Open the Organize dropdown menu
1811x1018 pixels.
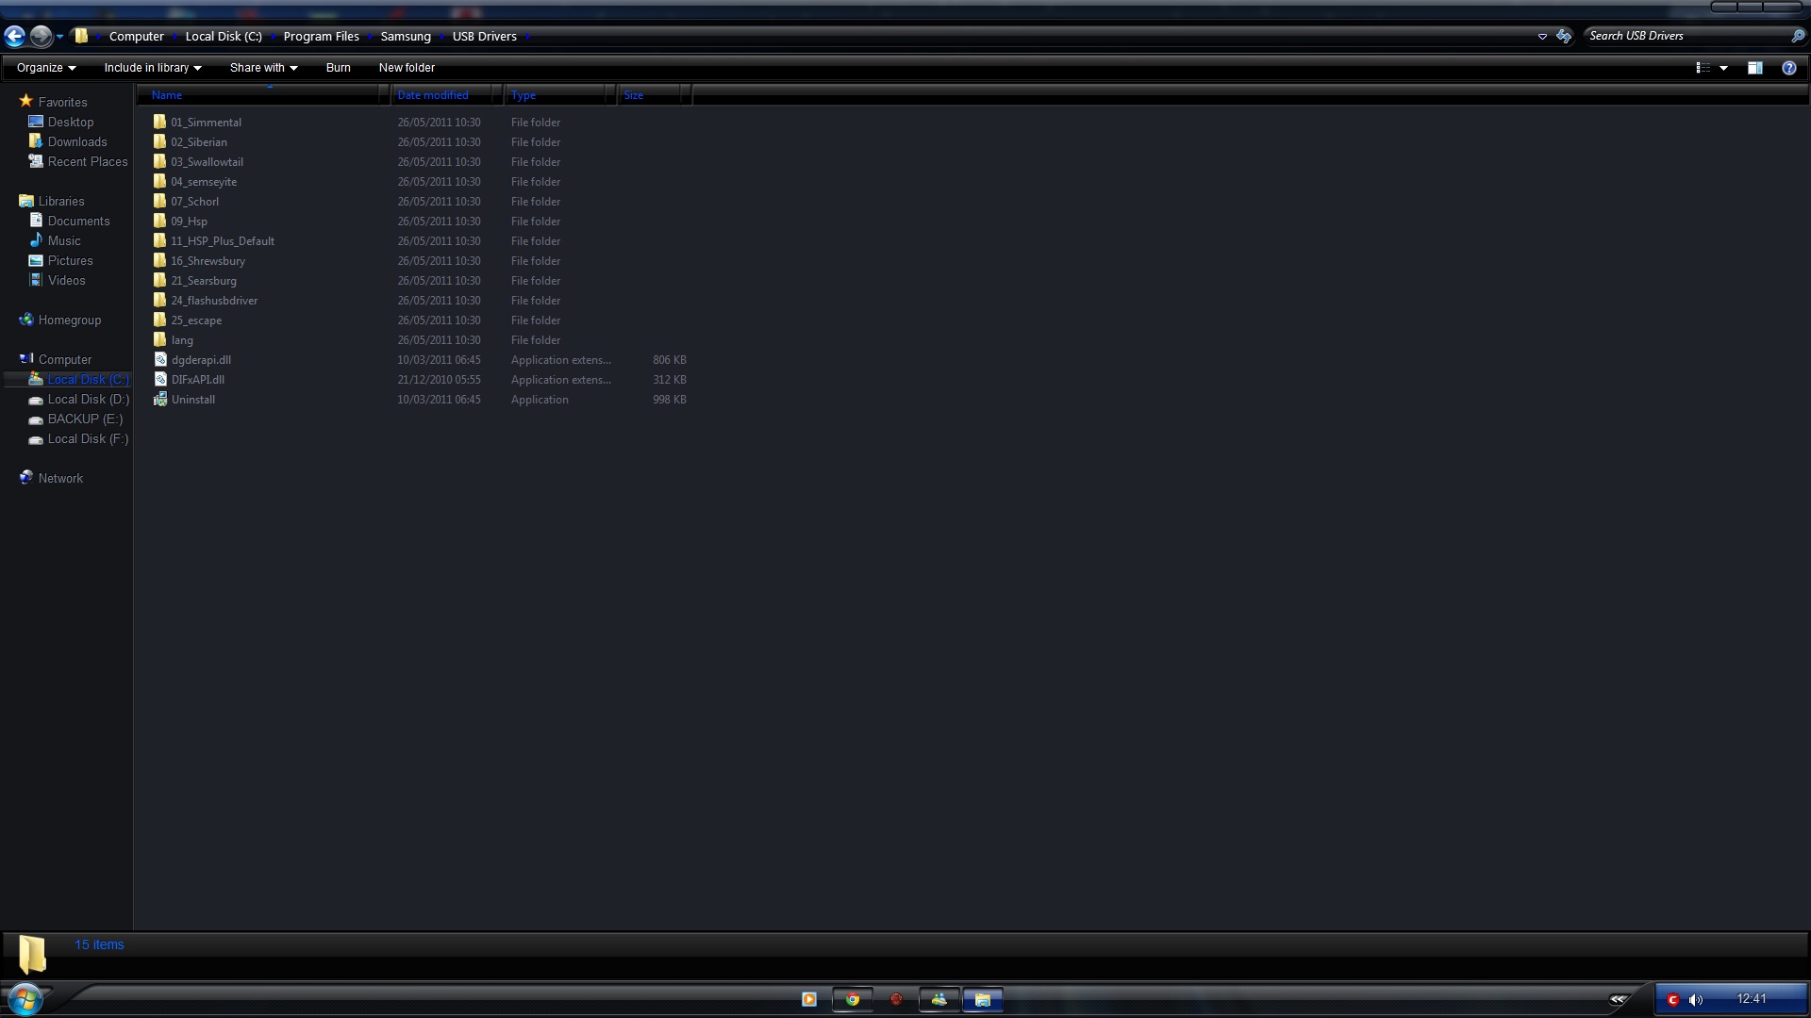click(x=45, y=68)
